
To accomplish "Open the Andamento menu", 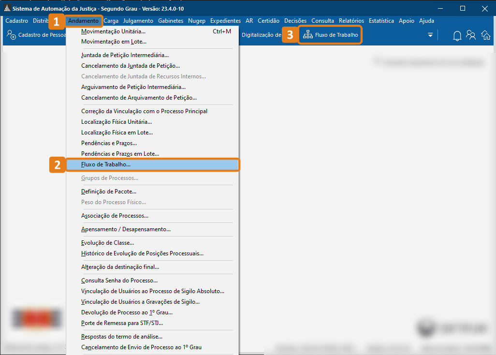I will (x=83, y=21).
